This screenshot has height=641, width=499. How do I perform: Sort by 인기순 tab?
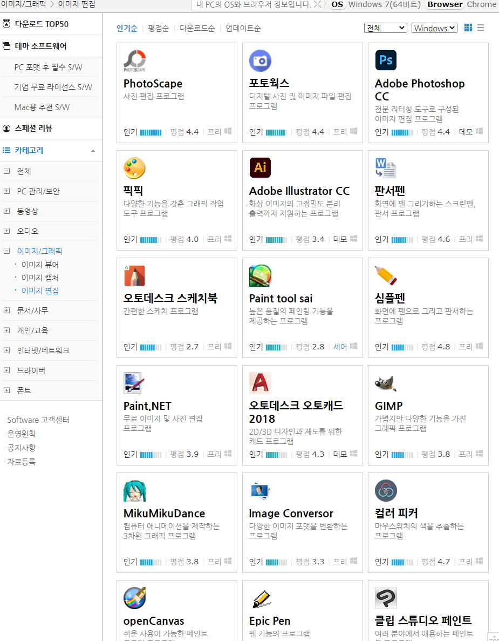(x=127, y=28)
